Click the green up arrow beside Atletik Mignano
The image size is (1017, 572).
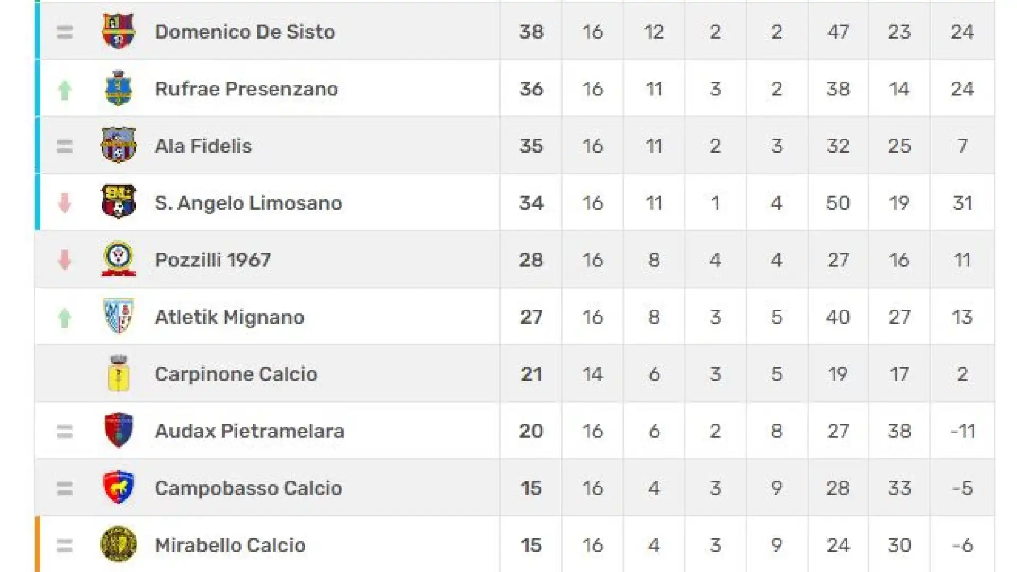pos(65,318)
